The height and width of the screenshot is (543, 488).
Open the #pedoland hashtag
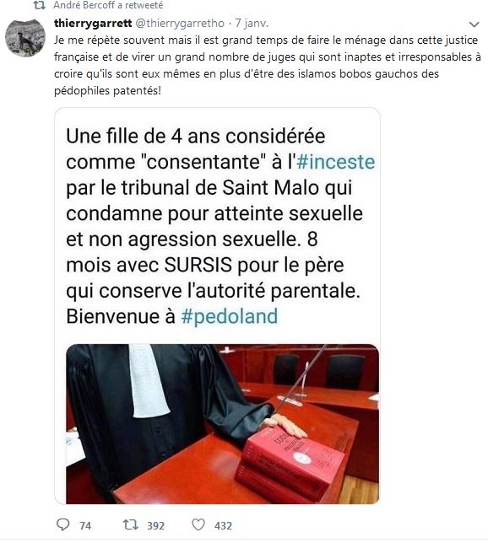coord(230,316)
